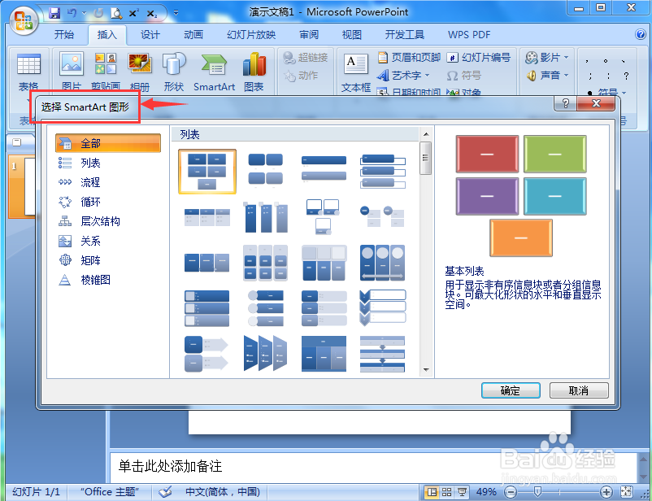Insert a picture with the 图片 icon
This screenshot has width=652, height=501.
click(72, 72)
